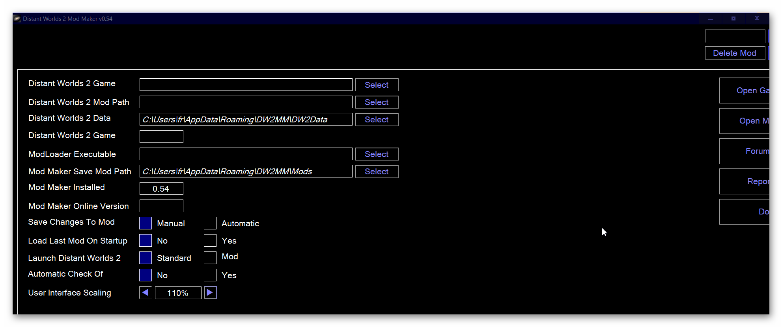
Task: Choose No for Automatic Check Of
Action: pos(146,275)
